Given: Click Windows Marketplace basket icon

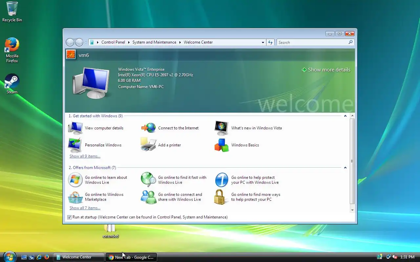Looking at the screenshot, I should 75,197.
